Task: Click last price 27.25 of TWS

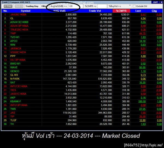Action: (142, 109)
